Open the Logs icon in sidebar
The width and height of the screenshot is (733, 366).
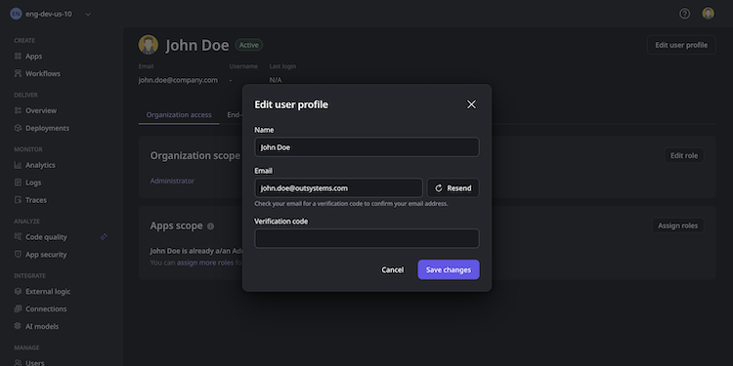click(x=18, y=183)
